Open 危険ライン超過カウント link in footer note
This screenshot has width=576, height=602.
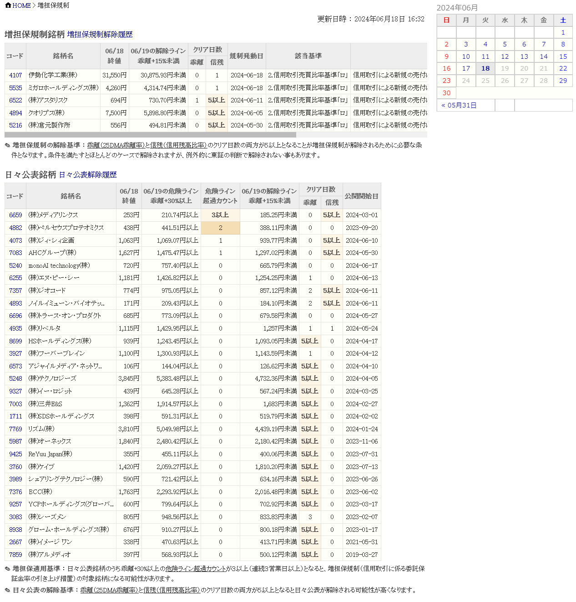[196, 569]
